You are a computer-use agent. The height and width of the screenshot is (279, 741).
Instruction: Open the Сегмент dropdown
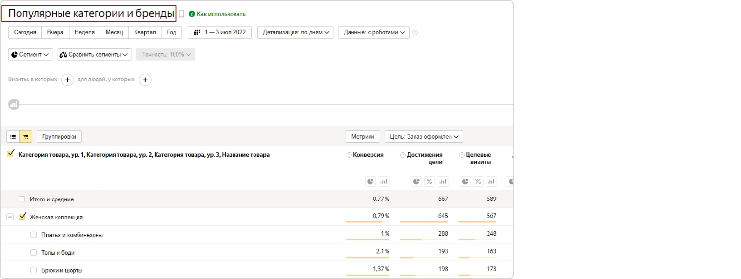pos(31,55)
